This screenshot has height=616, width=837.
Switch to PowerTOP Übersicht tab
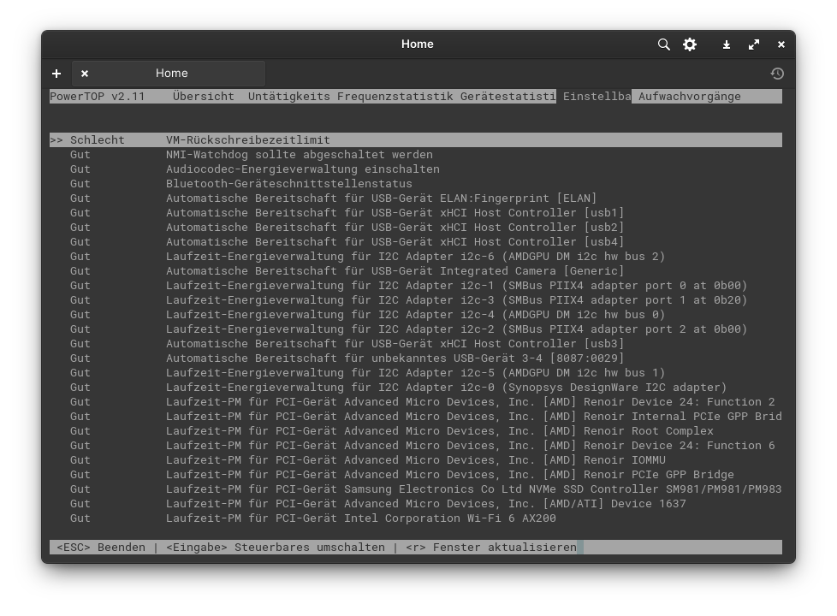click(204, 97)
